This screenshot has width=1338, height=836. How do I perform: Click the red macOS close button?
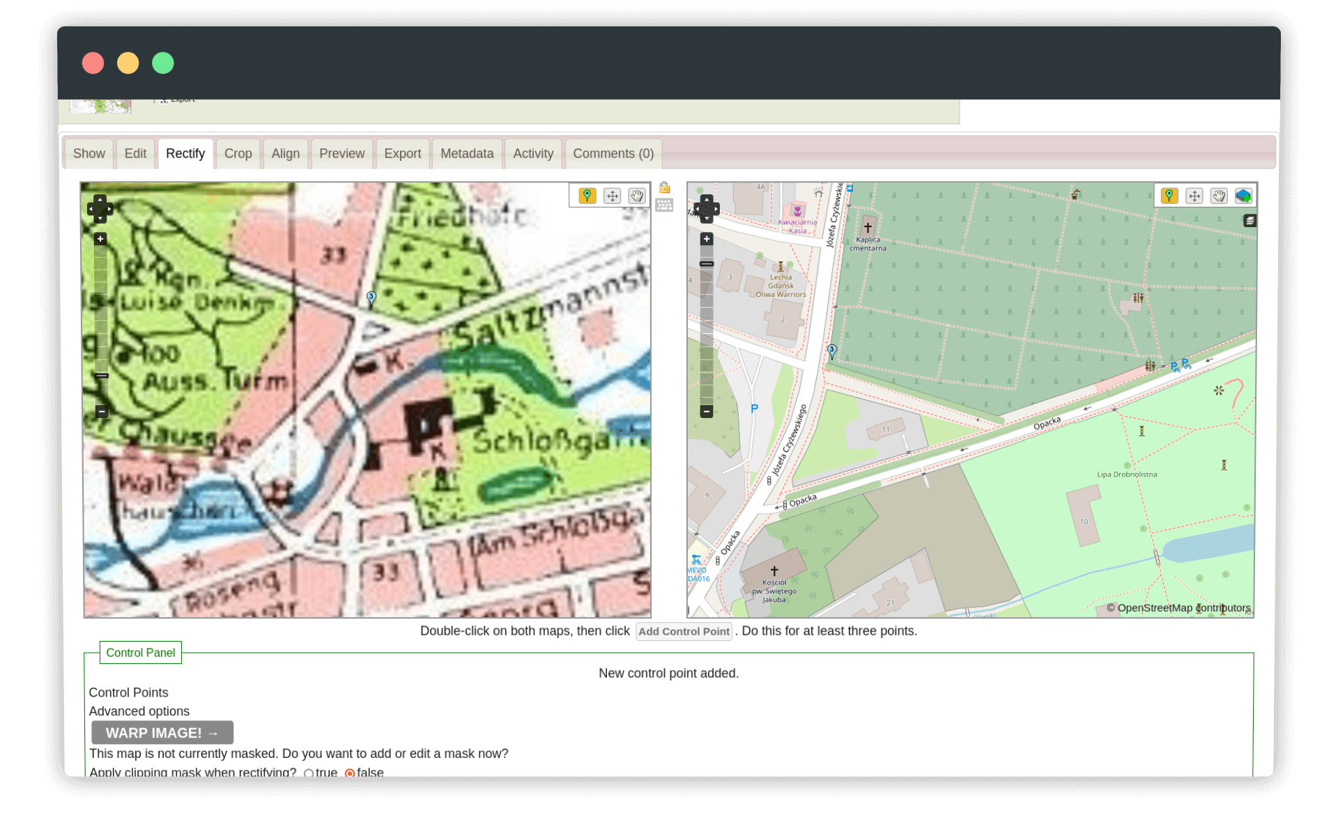[93, 63]
